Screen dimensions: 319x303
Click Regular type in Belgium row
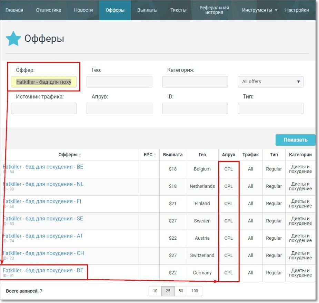(274, 169)
